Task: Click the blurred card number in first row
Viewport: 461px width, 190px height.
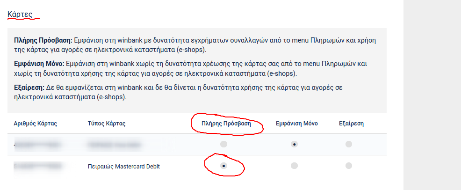Action: (38, 144)
